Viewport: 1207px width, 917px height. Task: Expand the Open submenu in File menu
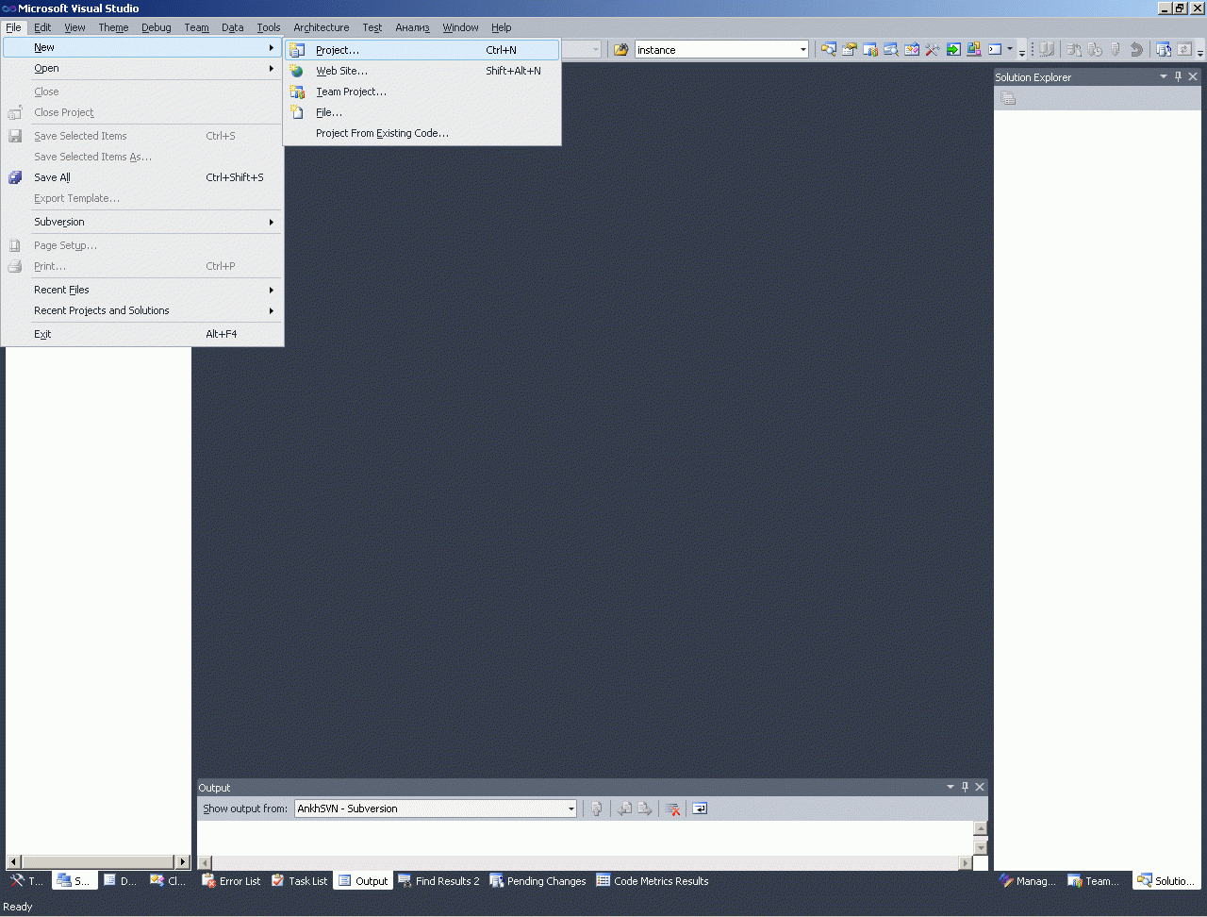[142, 68]
